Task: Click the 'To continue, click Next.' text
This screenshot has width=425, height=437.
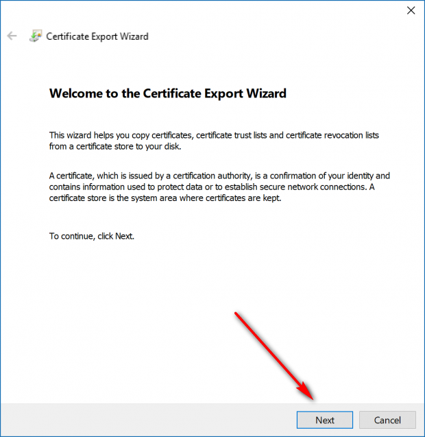Action: (92, 236)
